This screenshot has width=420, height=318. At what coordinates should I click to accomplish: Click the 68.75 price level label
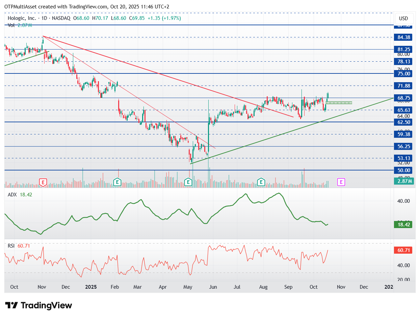click(403, 98)
